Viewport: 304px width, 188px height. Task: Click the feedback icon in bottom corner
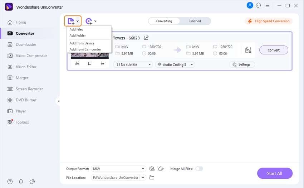click(x=32, y=182)
